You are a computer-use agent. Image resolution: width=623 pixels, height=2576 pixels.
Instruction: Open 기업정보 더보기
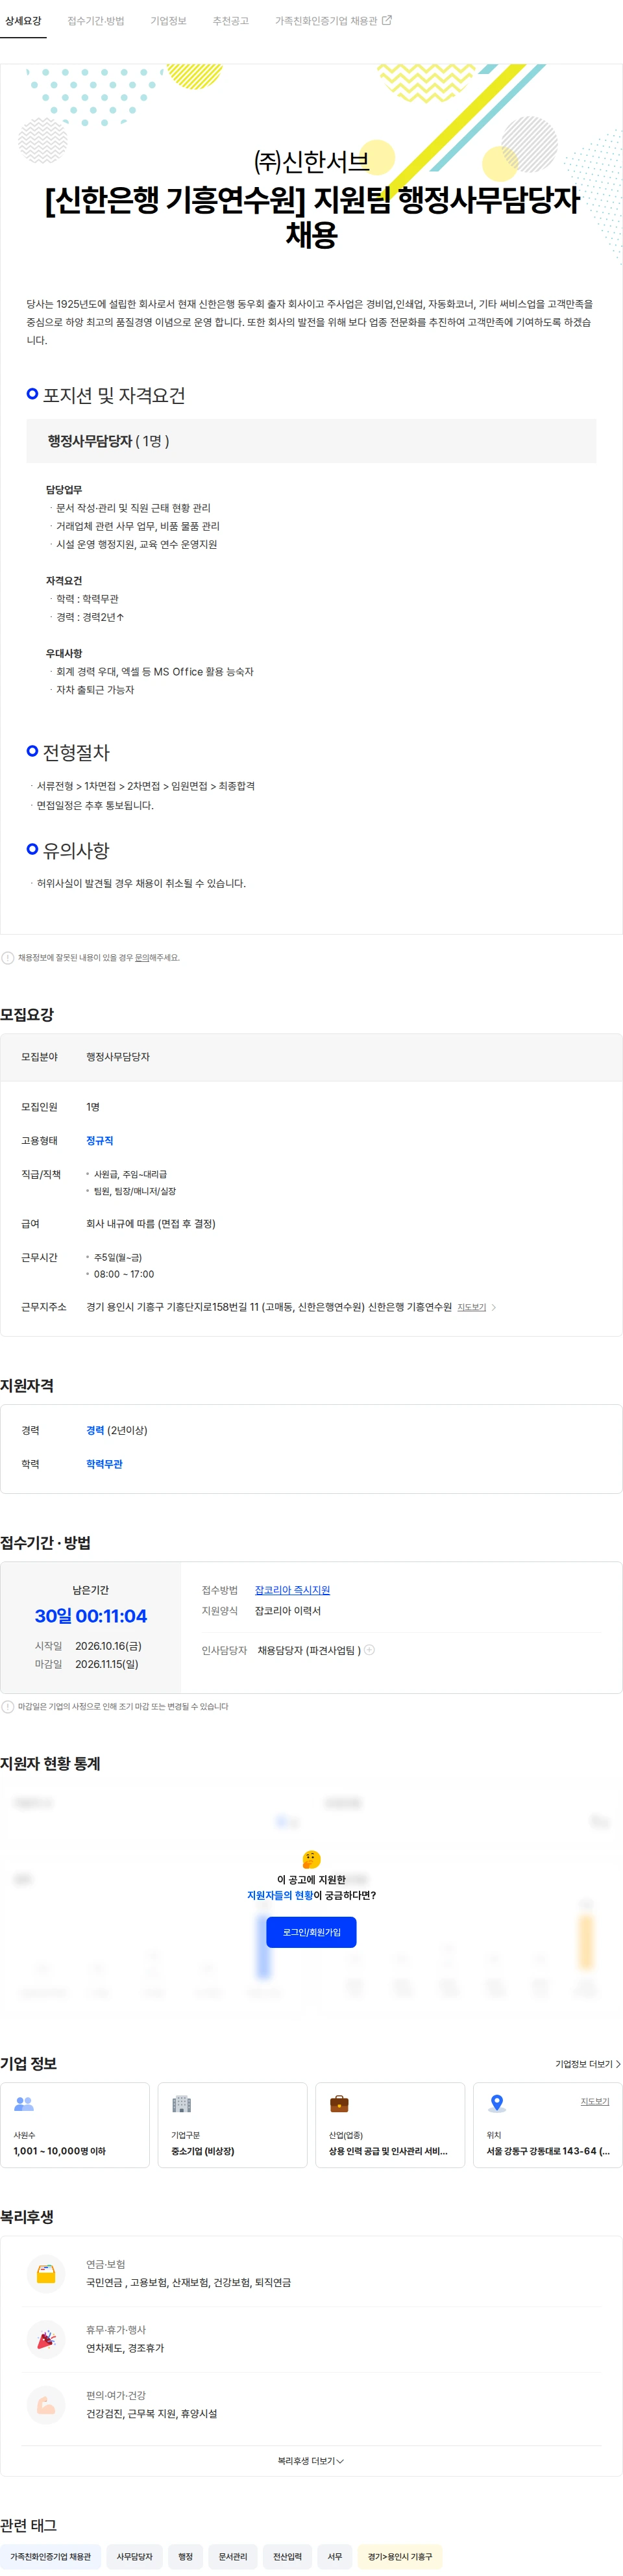click(588, 2063)
